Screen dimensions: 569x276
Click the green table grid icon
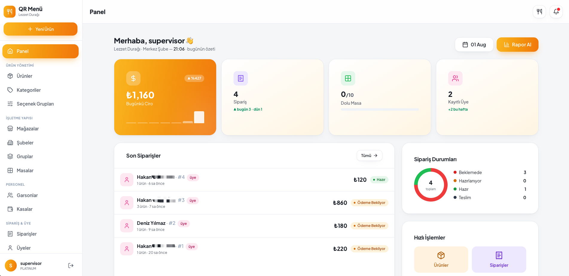(x=348, y=78)
